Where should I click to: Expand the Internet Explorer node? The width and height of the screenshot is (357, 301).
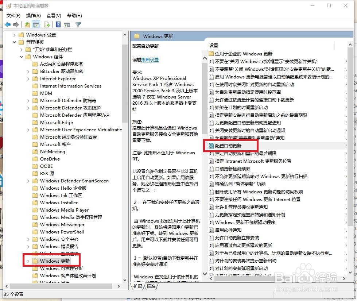point(28,78)
